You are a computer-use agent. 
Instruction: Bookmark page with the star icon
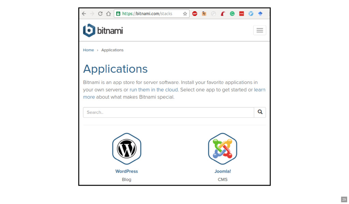pyautogui.click(x=185, y=14)
